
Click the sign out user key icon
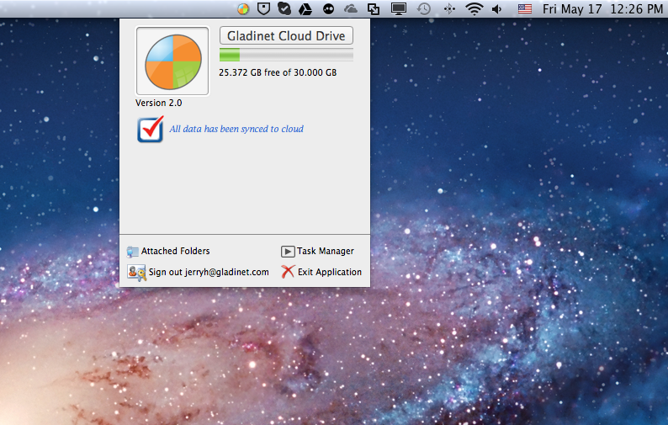click(136, 273)
